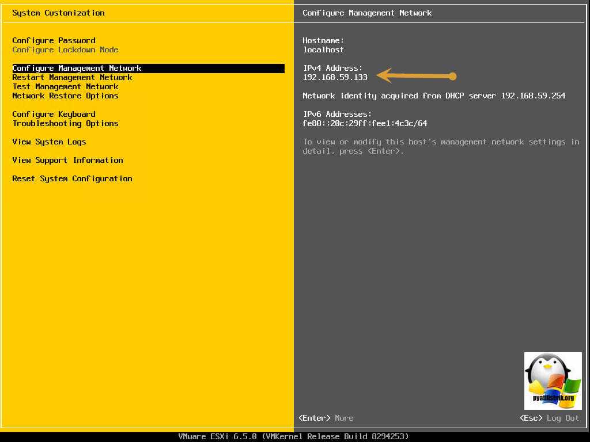
Task: Click the DHCP server network identity line
Action: coord(434,96)
